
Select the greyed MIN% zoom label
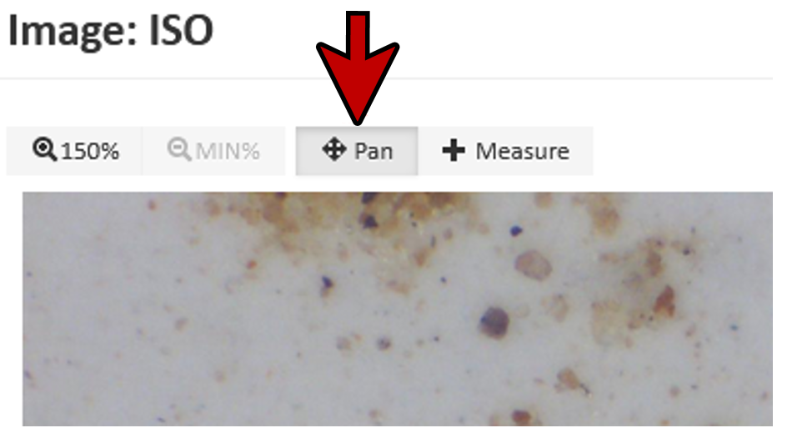228,151
